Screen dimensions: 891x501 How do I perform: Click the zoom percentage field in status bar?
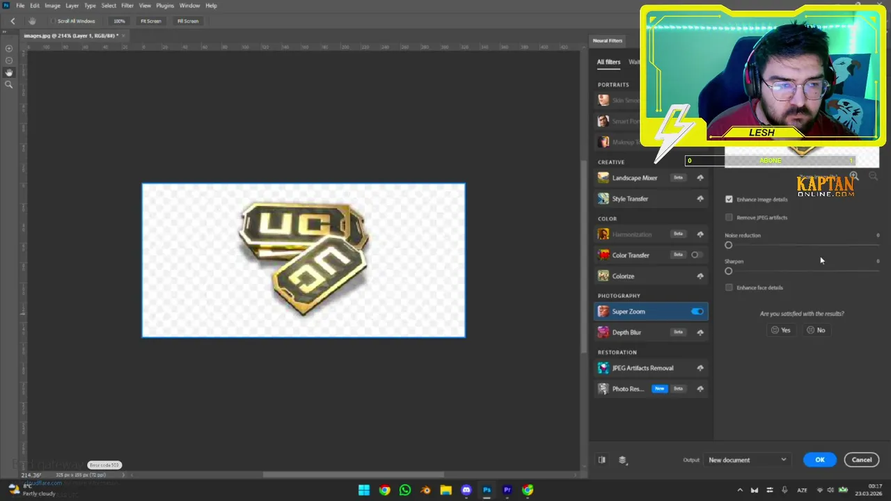tap(31, 475)
